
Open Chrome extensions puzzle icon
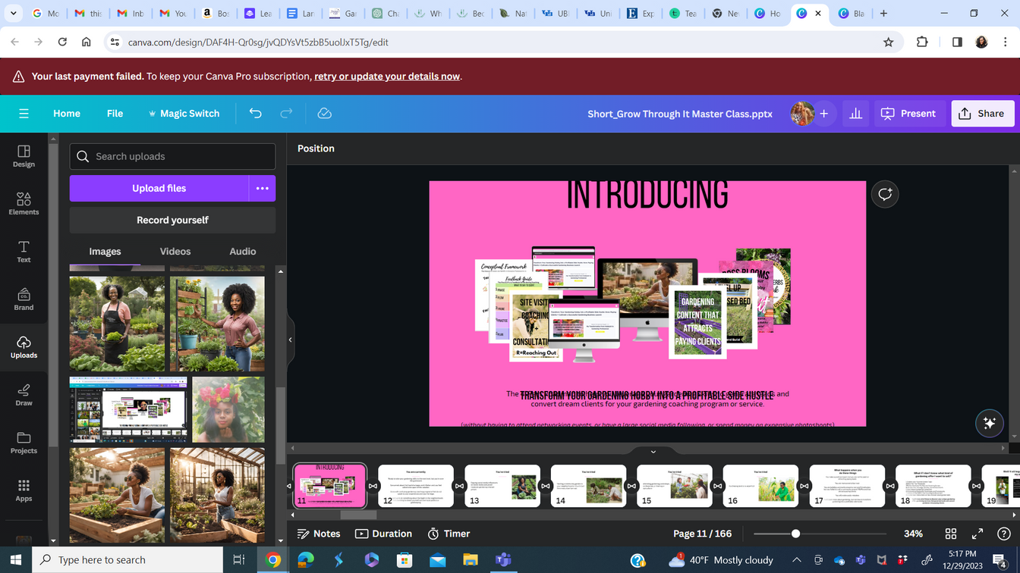tap(922, 42)
